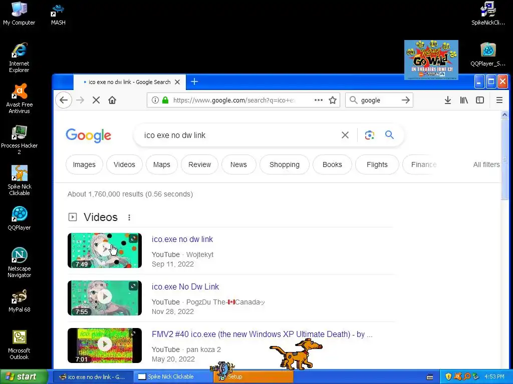
Task: Switch to the Setup taskbar item
Action: click(253, 376)
